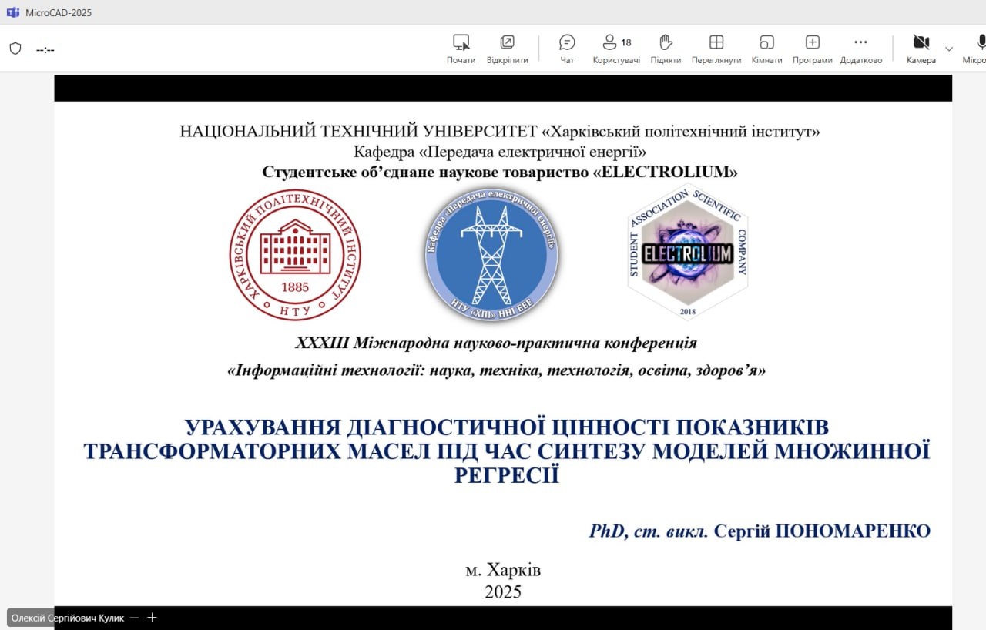Click the blue power tower department logo

click(491, 255)
